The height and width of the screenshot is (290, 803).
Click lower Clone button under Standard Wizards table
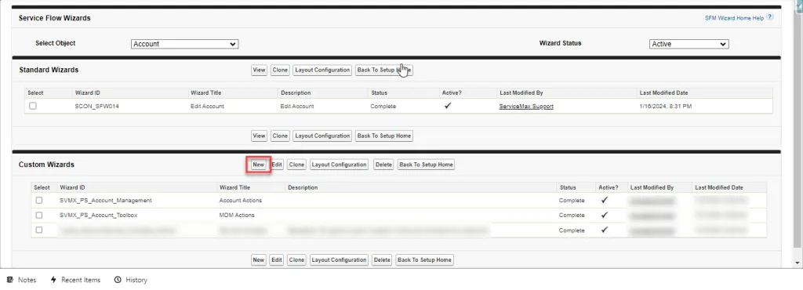[x=280, y=136]
